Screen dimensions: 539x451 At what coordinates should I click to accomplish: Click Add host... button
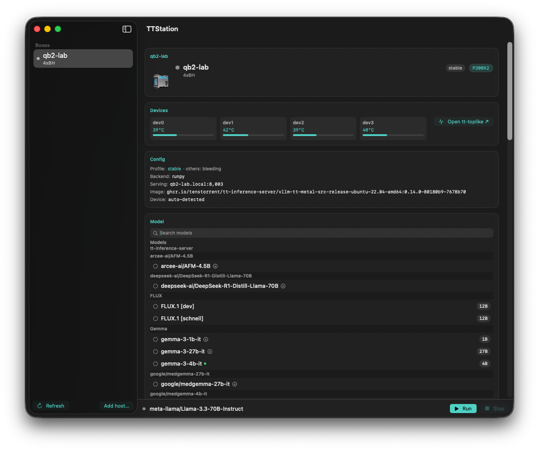117,406
